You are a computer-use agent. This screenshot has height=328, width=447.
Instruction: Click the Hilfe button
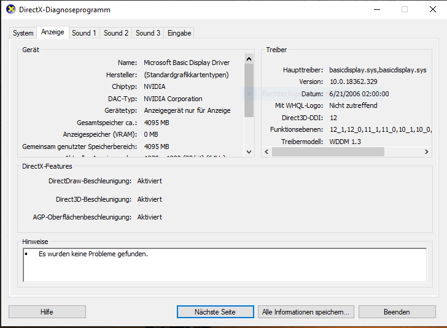(47, 312)
